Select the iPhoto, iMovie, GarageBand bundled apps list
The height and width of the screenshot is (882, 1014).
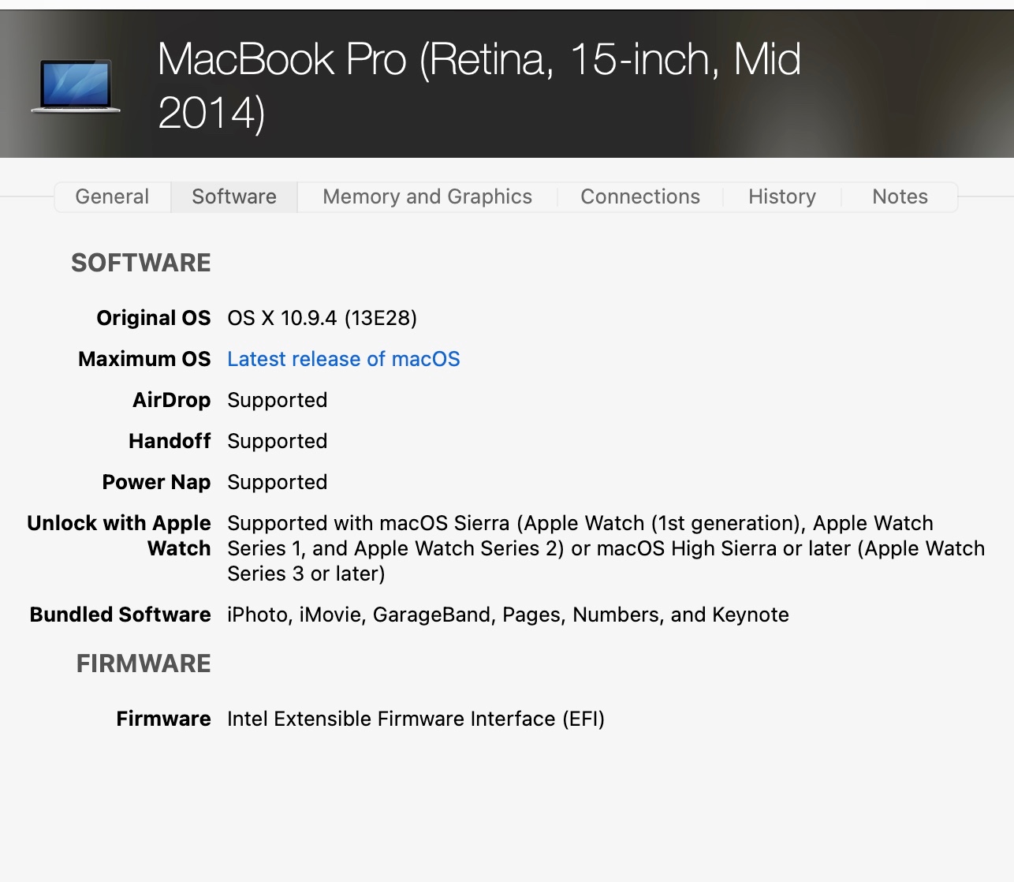pos(508,615)
